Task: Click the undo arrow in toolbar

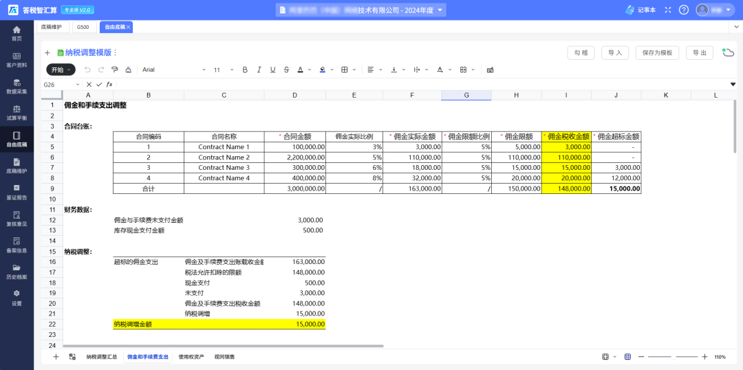Action: 87,69
